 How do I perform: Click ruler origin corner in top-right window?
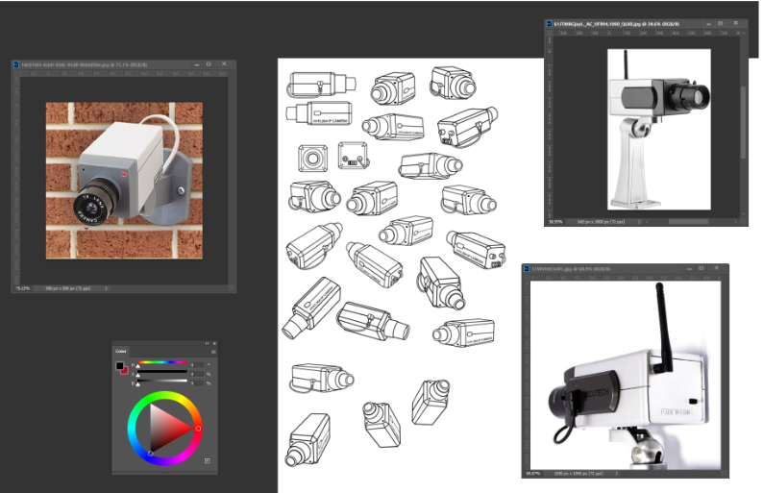[550, 33]
